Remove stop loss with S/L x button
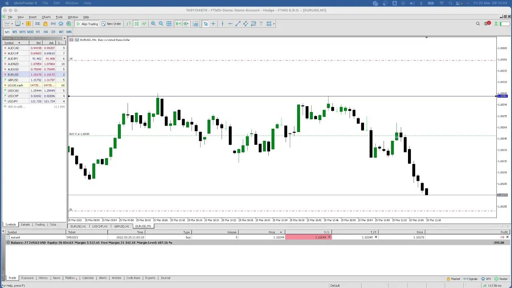The height and width of the screenshot is (288, 512). click(x=329, y=237)
